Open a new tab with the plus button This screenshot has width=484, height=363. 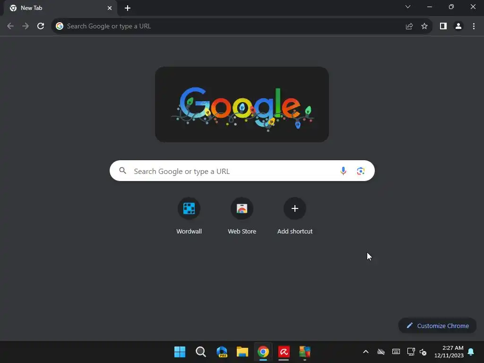pos(128,8)
